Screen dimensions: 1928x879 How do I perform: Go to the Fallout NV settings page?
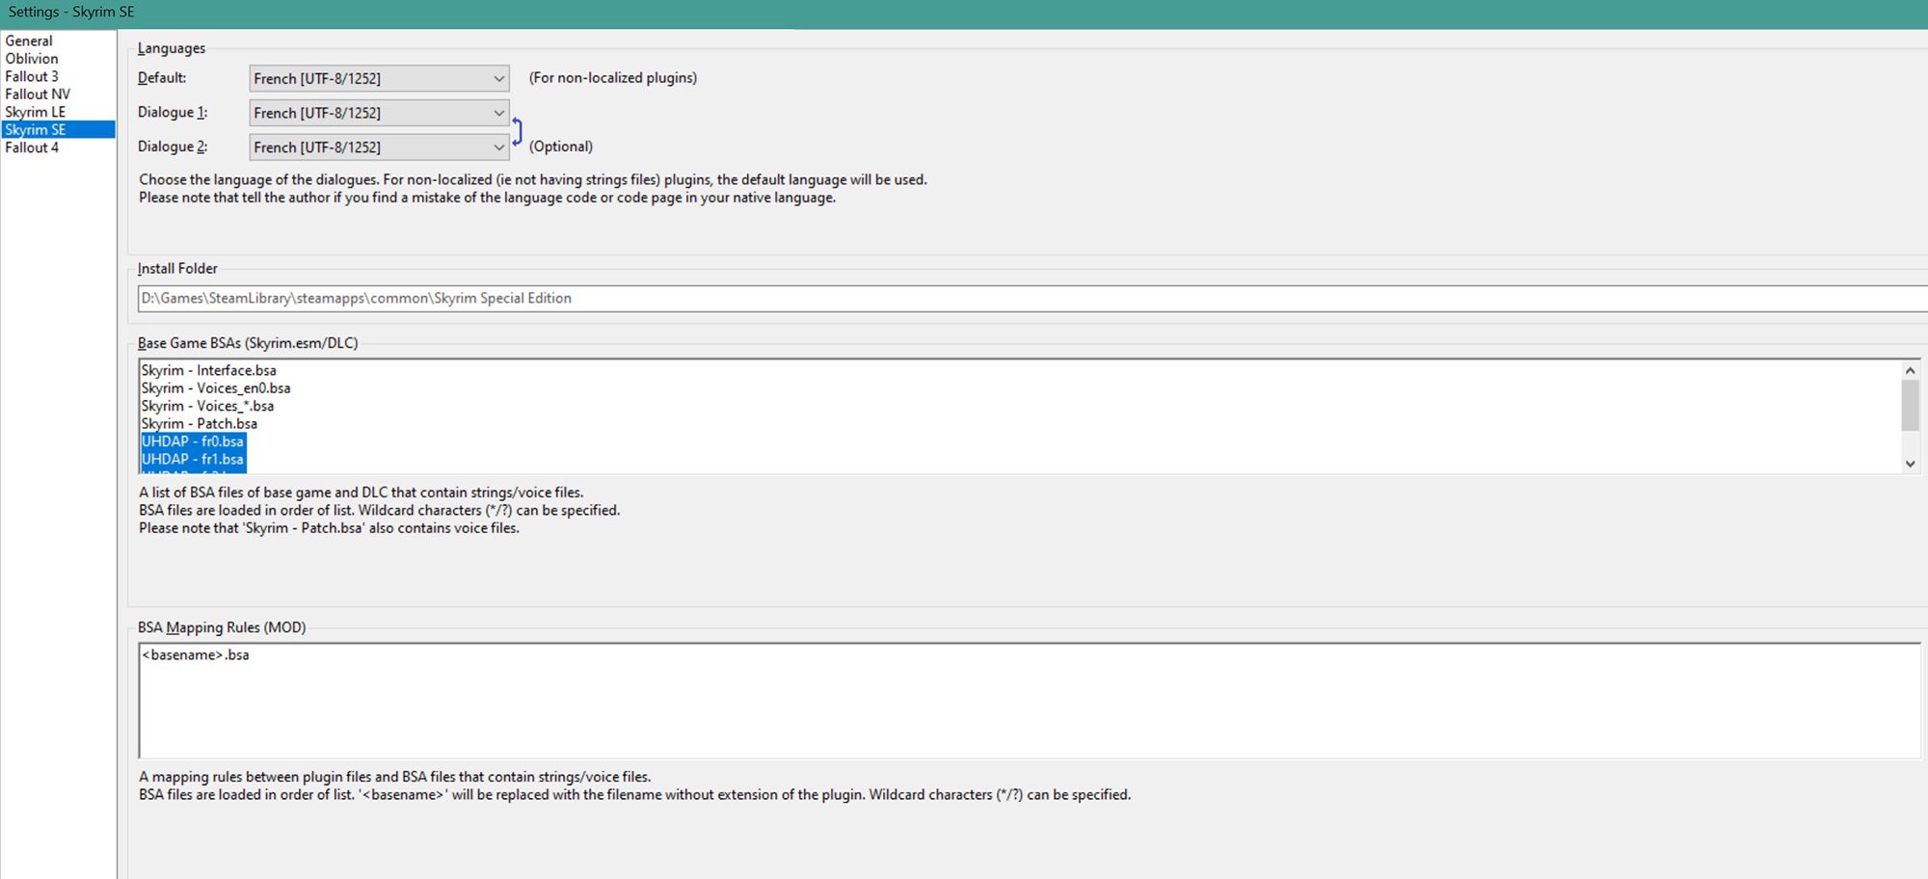coord(38,94)
